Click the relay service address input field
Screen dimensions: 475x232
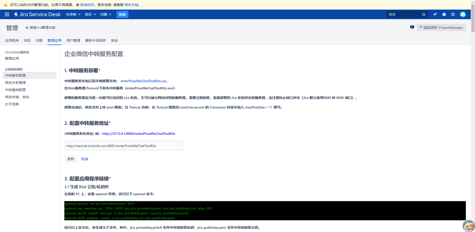point(123,146)
